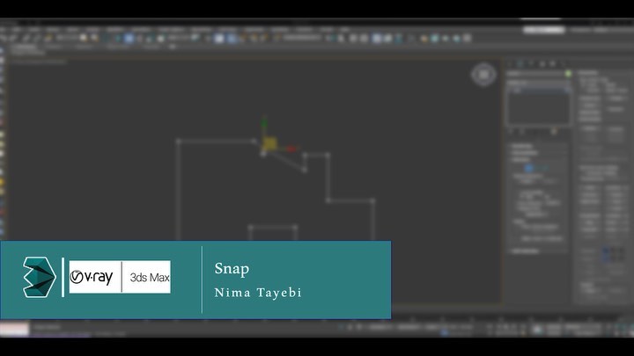
Task: Click the ViewCube in the viewport corner
Action: pos(483,75)
